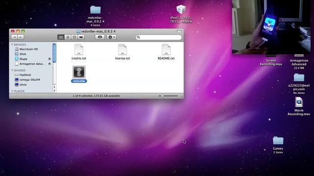Viewport: 314px width, 176px height.
Task: Click sidebar scroll down arrow
Action: [x=54, y=91]
